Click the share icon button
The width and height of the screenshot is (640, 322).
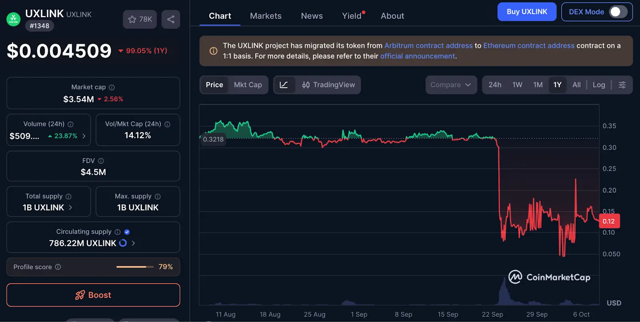point(171,19)
